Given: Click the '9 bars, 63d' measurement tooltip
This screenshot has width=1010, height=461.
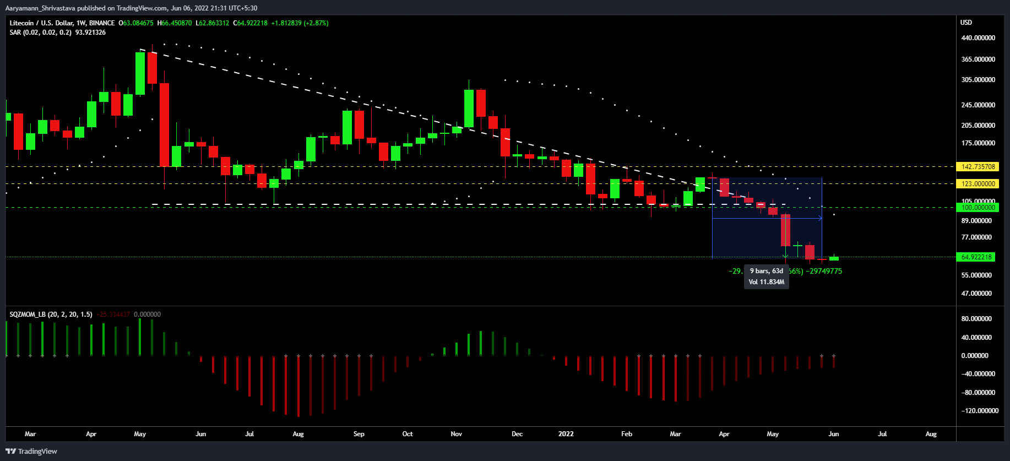Looking at the screenshot, I should pyautogui.click(x=767, y=276).
